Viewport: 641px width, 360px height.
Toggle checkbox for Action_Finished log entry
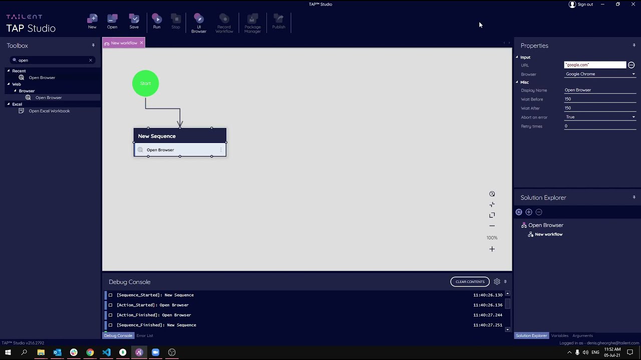(111, 315)
